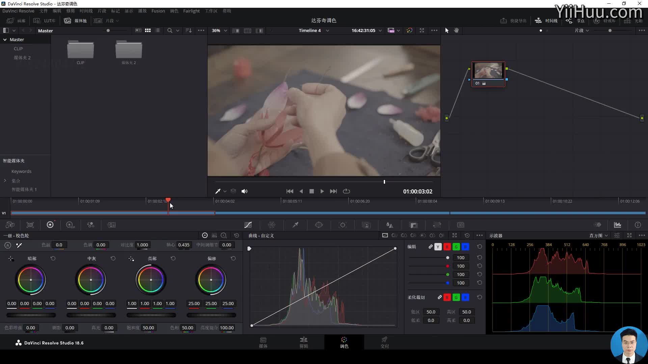Open the node editor clip mode dropdown
This screenshot has width=648, height=364.
pyautogui.click(x=582, y=30)
